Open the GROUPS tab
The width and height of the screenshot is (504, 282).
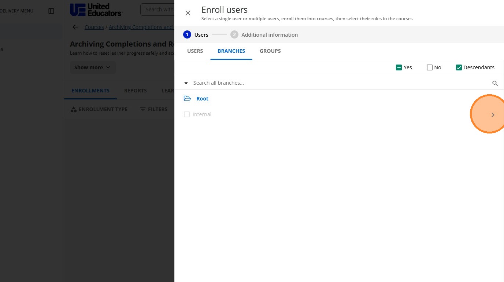(x=270, y=51)
